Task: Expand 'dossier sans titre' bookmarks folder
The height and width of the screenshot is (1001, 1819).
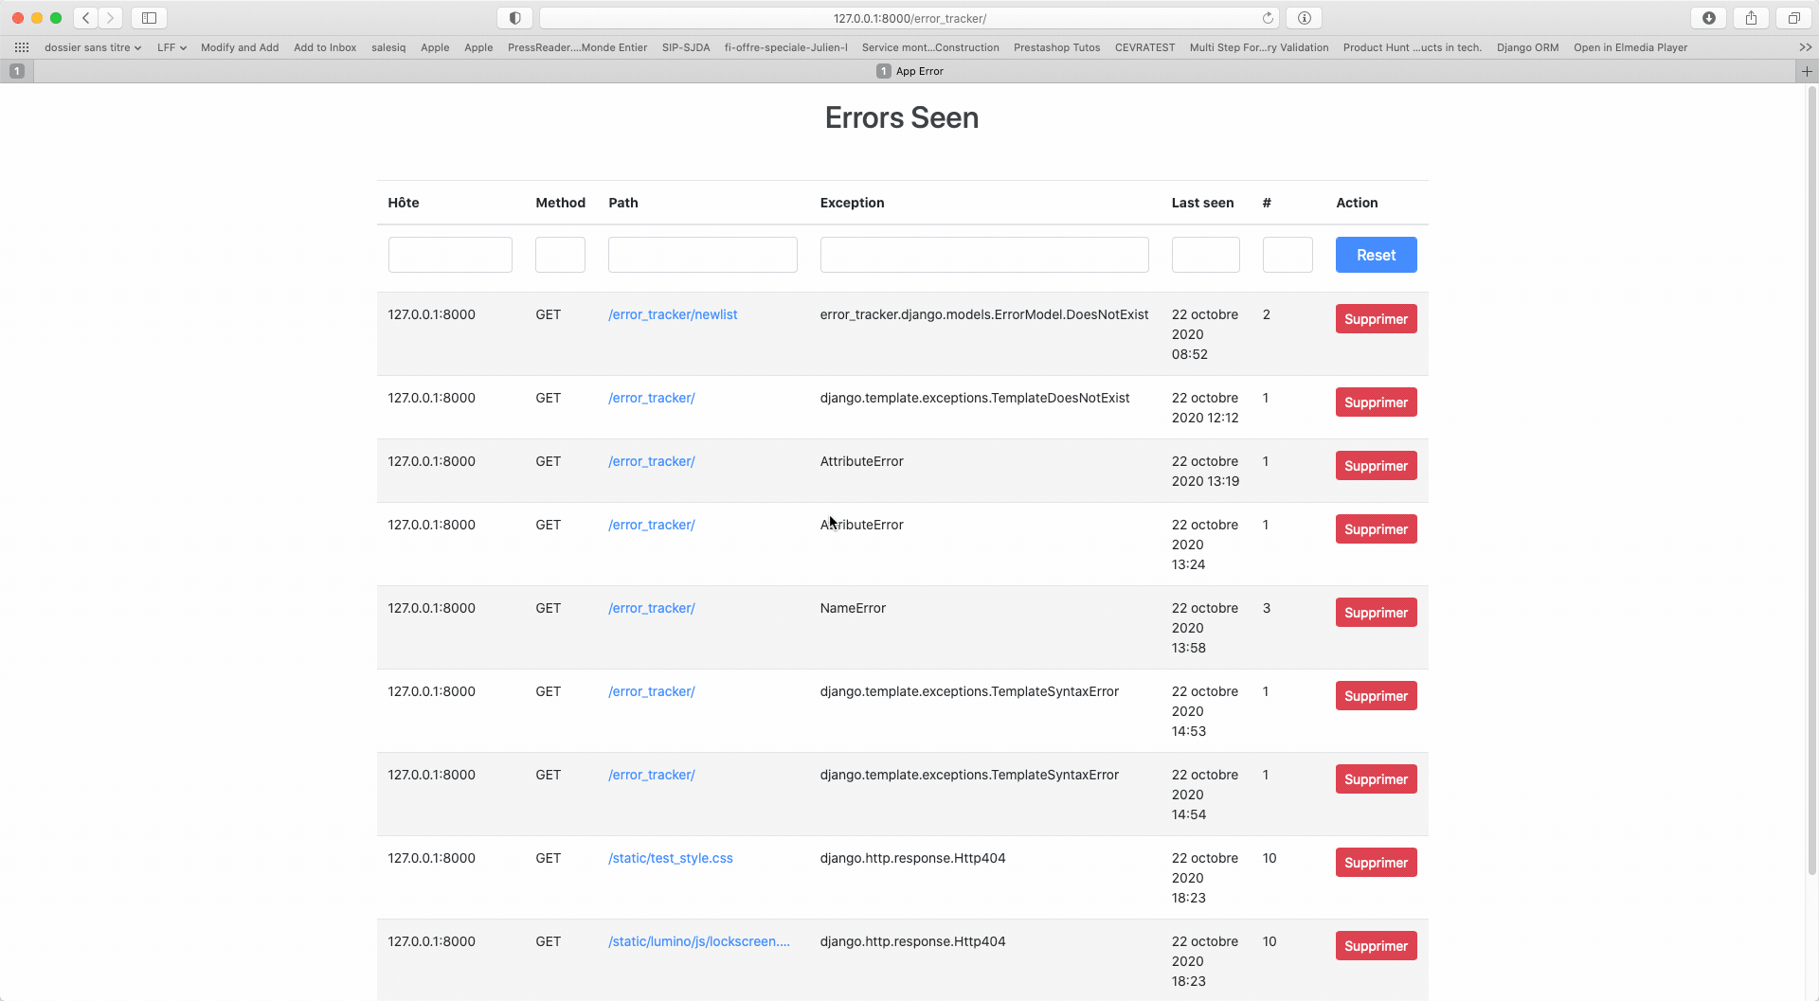Action: click(x=93, y=47)
